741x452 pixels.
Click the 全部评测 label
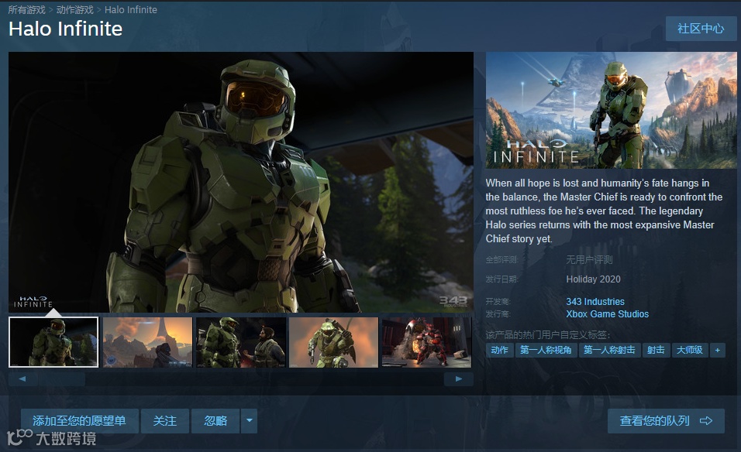pyautogui.click(x=501, y=259)
